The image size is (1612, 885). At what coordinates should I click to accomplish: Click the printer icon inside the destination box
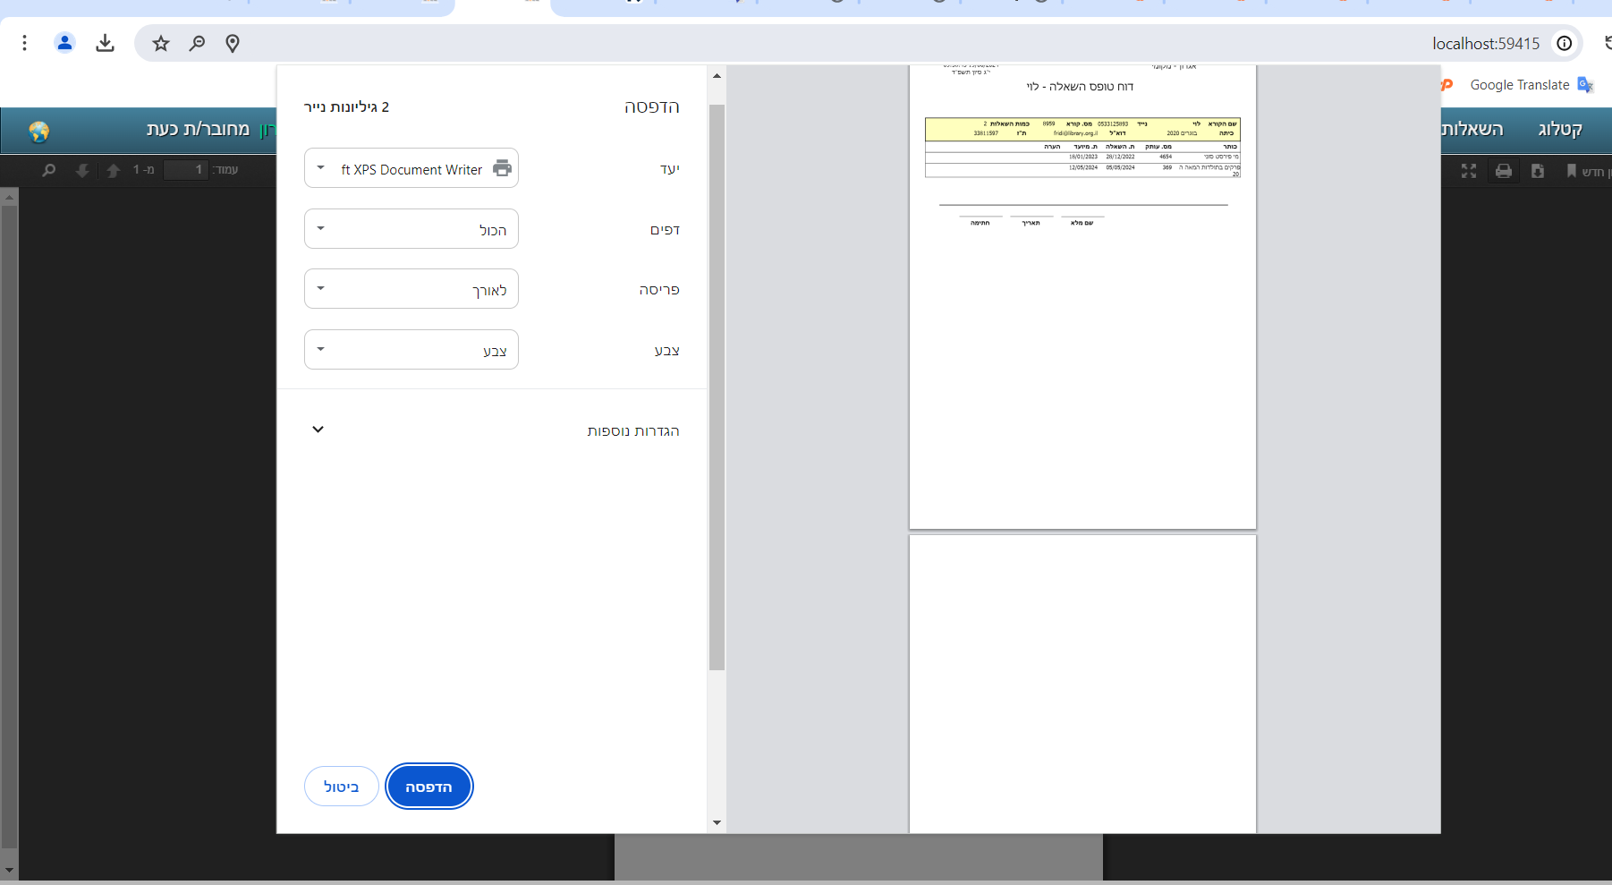coord(503,168)
